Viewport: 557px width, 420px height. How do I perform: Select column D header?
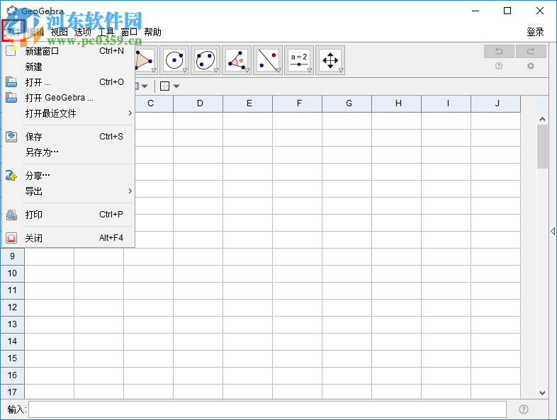[200, 103]
